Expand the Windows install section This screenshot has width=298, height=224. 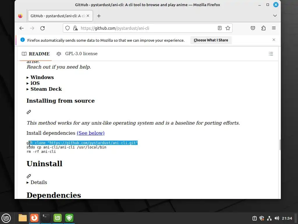tap(40, 77)
